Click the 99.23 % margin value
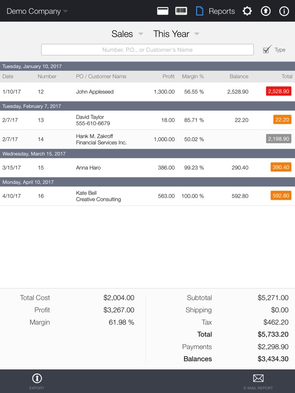 [194, 168]
